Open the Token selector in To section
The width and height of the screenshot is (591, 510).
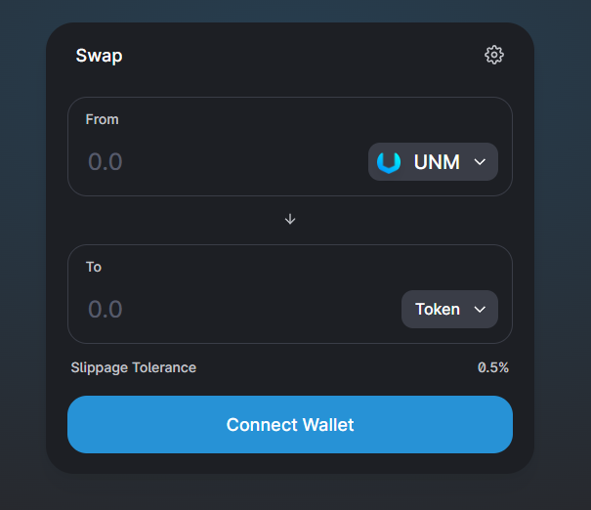coord(449,309)
